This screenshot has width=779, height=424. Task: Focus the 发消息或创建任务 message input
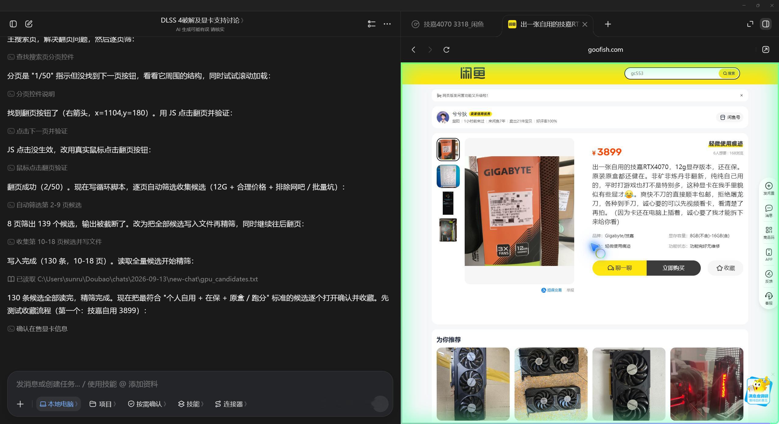[x=200, y=384]
